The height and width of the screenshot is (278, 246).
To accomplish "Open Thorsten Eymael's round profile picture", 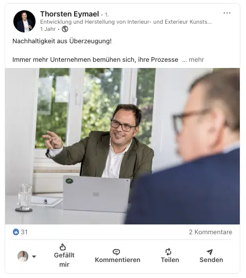I will point(25,21).
